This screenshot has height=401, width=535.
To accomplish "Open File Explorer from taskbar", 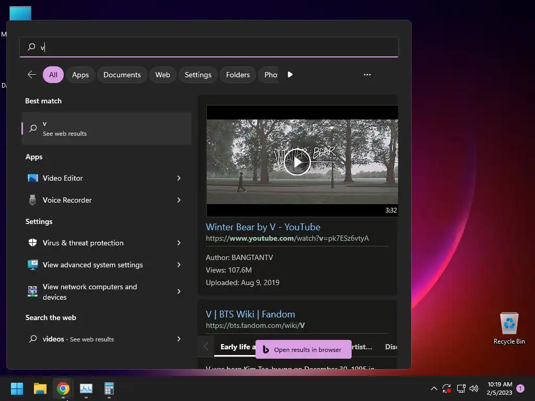I will (x=40, y=388).
